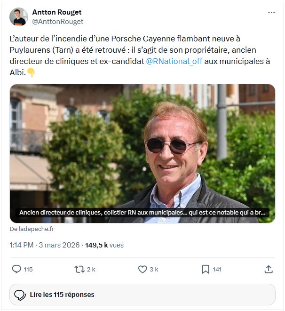Click the reply speech bubble icon
The height and width of the screenshot is (311, 285).
(16, 269)
